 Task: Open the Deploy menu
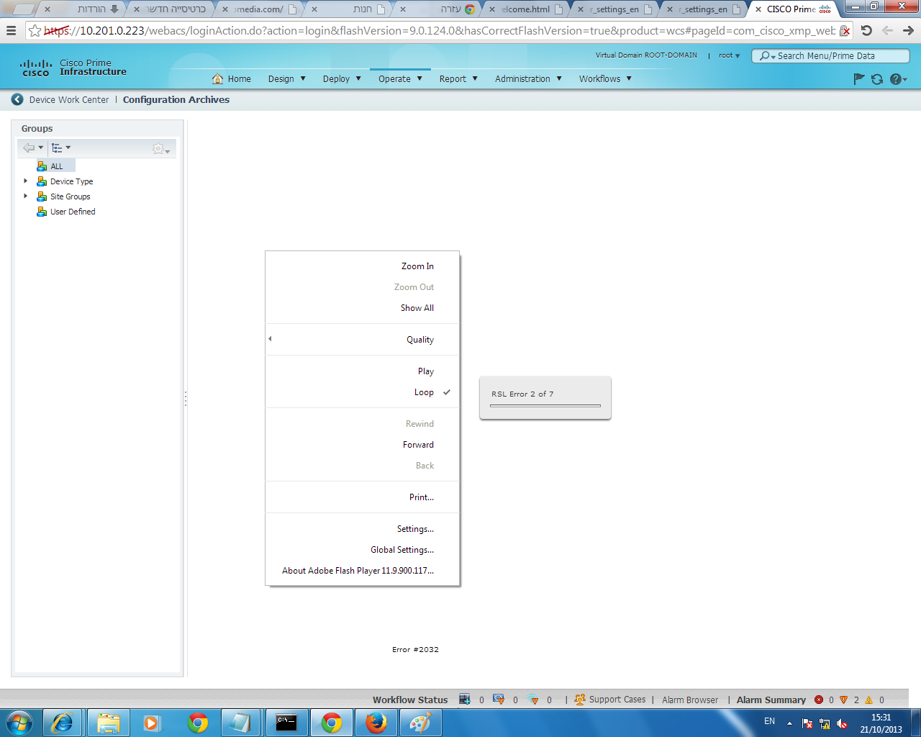[342, 78]
